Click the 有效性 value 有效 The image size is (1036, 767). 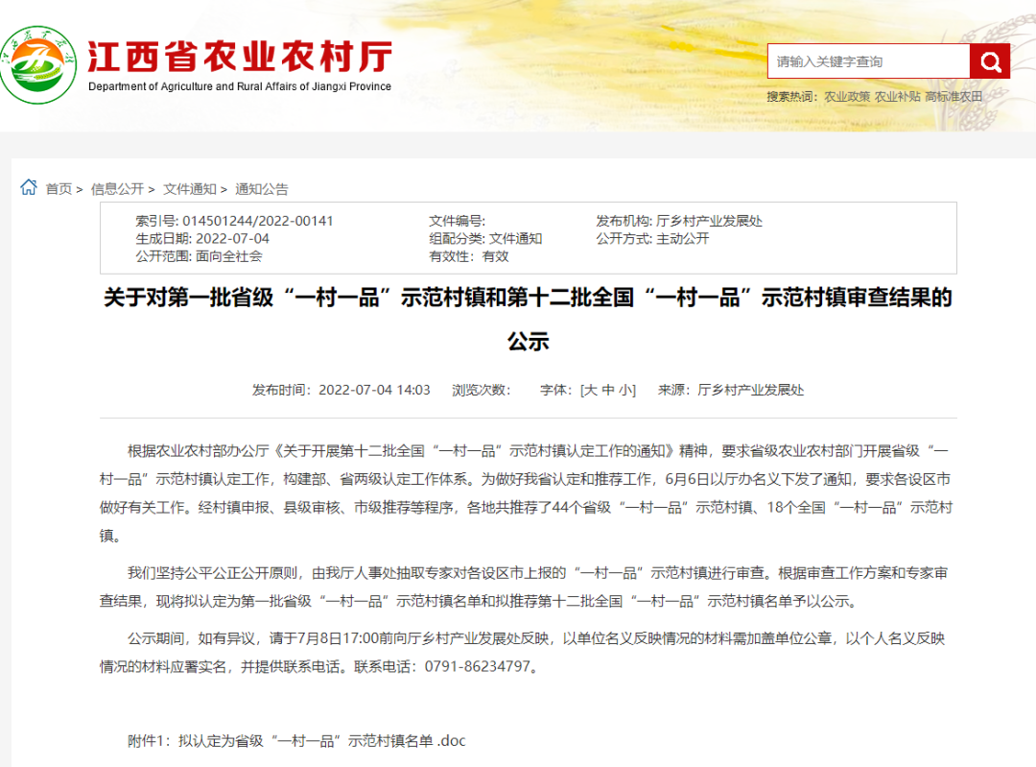(x=496, y=256)
